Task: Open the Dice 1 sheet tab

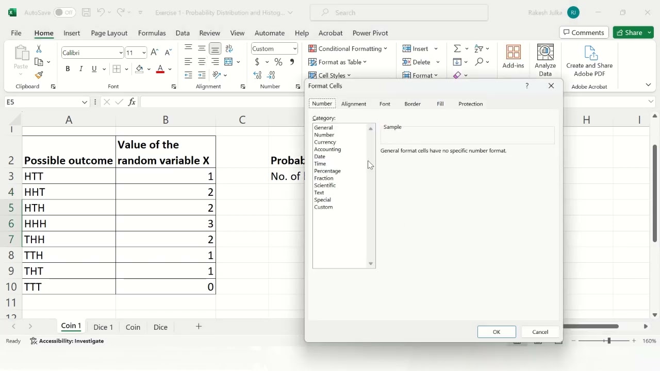Action: [103, 327]
